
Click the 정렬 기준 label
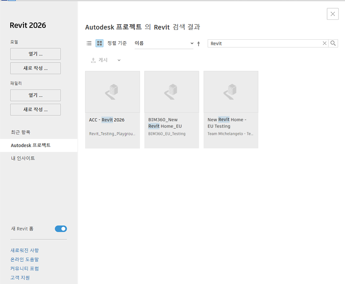(117, 43)
